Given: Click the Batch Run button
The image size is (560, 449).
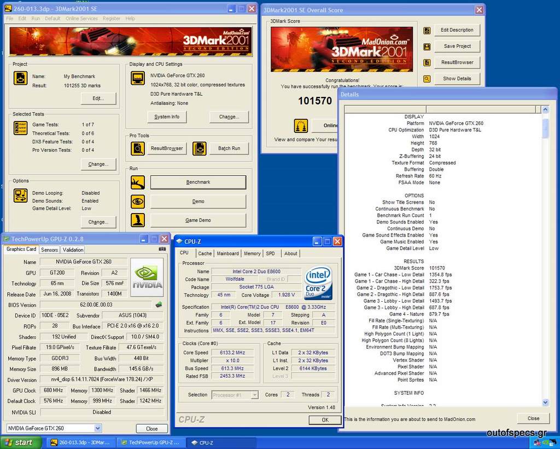Looking at the screenshot, I should (x=229, y=148).
